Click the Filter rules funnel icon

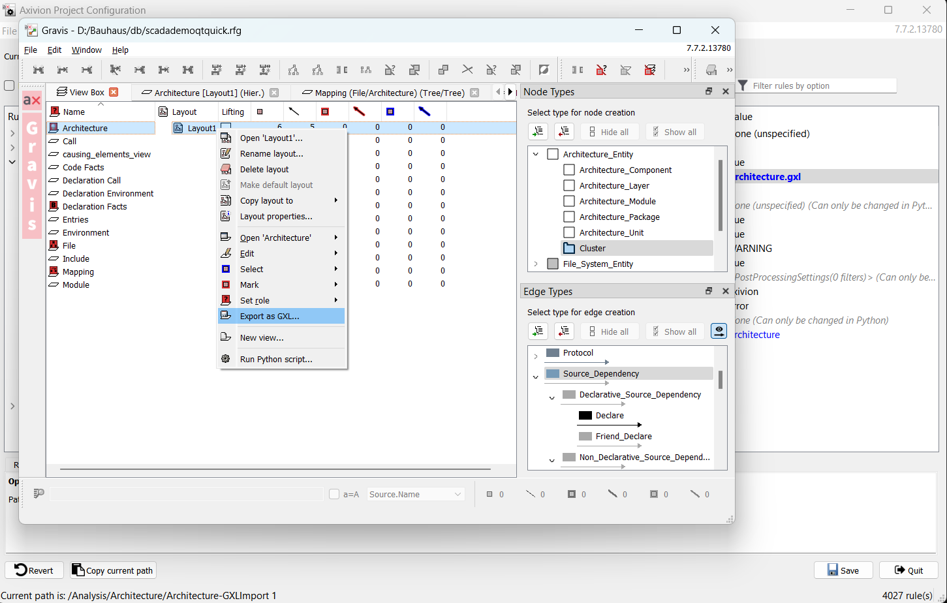point(743,85)
